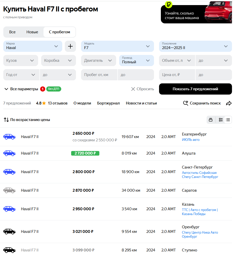Click the 2 800 000 ₽ price
The height and width of the screenshot is (256, 233).
pyautogui.click(x=84, y=172)
